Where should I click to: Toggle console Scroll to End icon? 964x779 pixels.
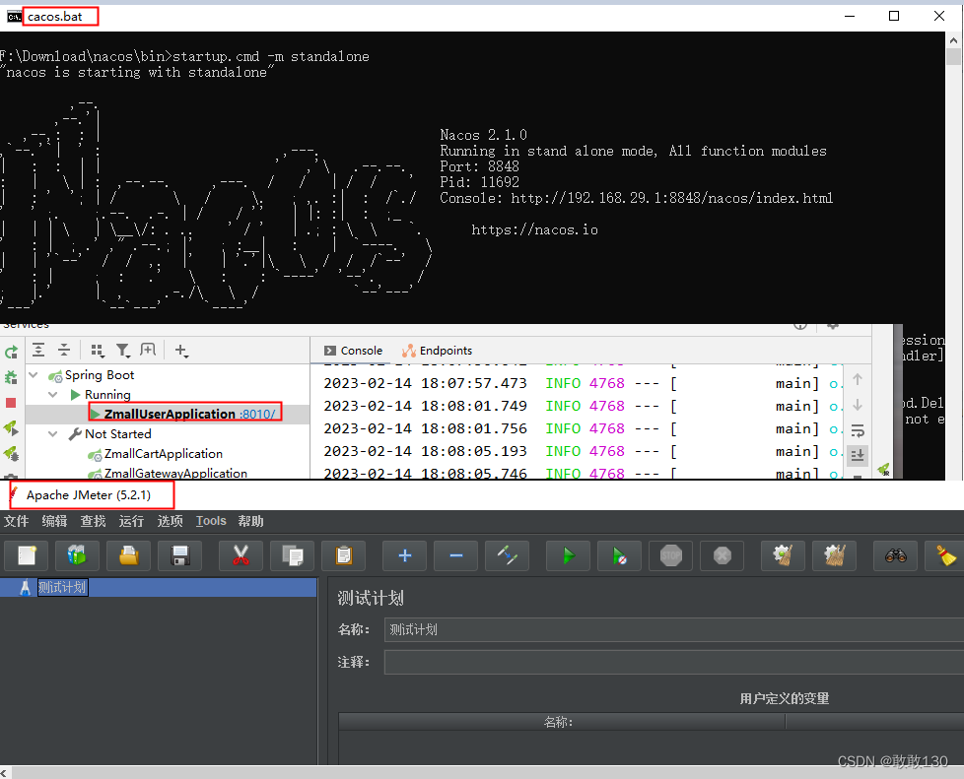[858, 455]
